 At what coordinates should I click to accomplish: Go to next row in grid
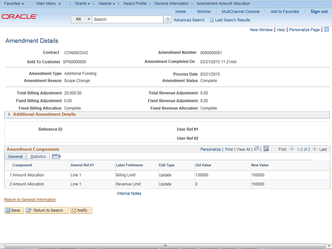315,149
